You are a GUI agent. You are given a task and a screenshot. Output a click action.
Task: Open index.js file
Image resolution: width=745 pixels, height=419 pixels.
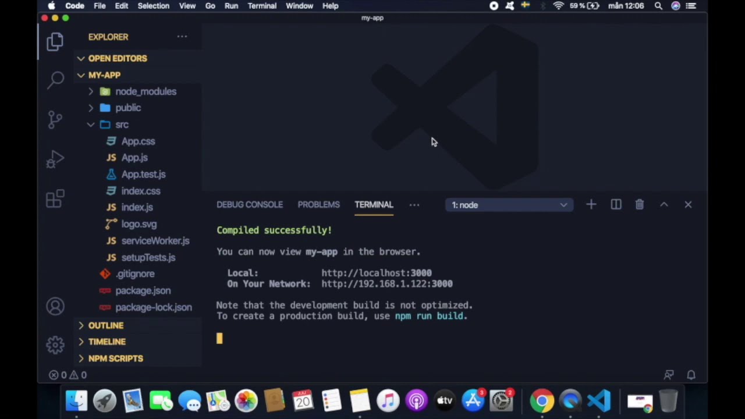click(137, 207)
